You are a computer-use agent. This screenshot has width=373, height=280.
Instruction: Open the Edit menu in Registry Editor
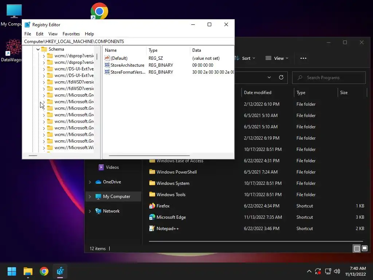(x=39, y=34)
